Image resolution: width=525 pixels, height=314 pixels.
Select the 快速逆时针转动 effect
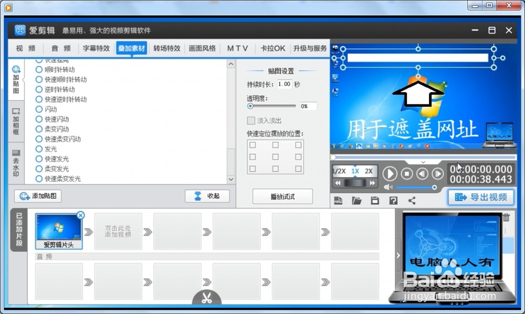tap(61, 99)
